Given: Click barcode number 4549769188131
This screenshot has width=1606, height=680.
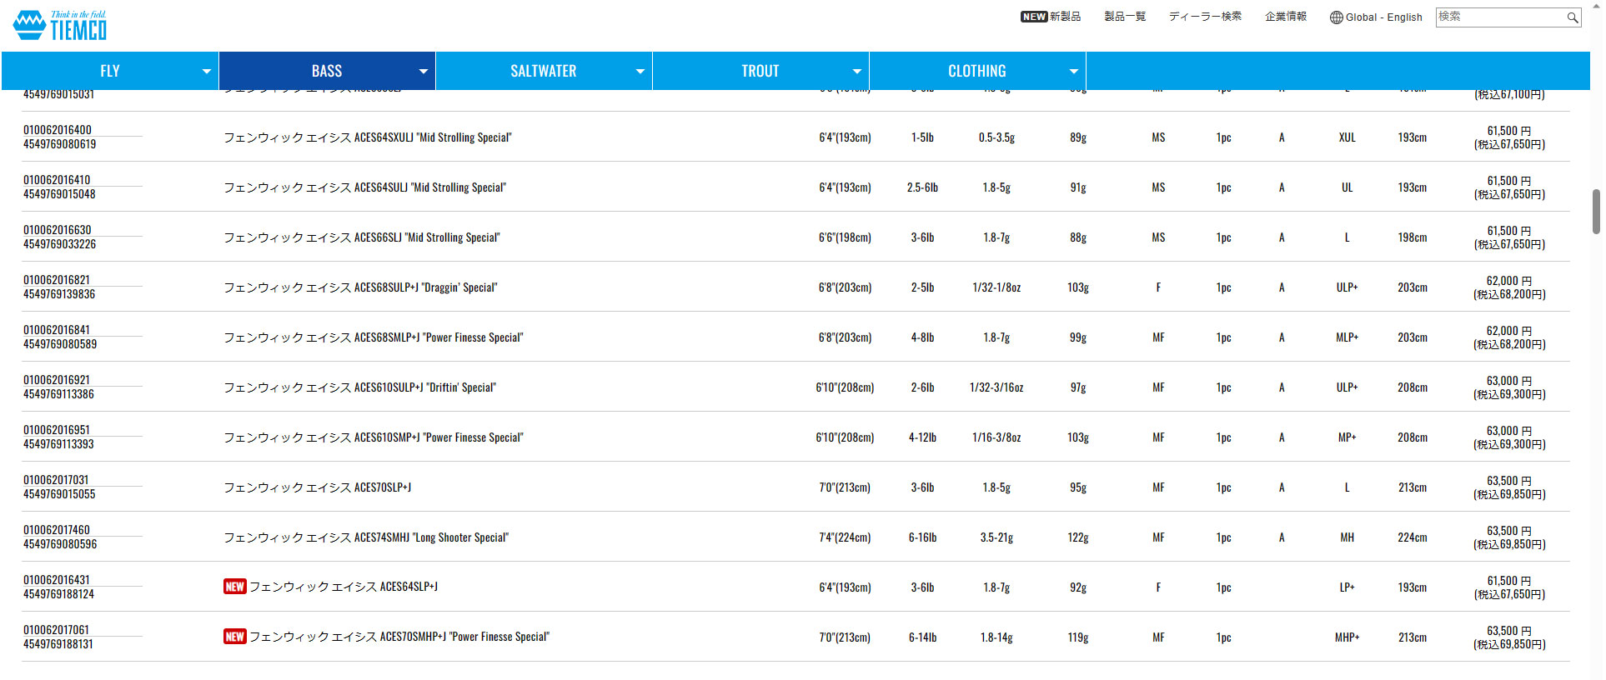Looking at the screenshot, I should point(58,644).
